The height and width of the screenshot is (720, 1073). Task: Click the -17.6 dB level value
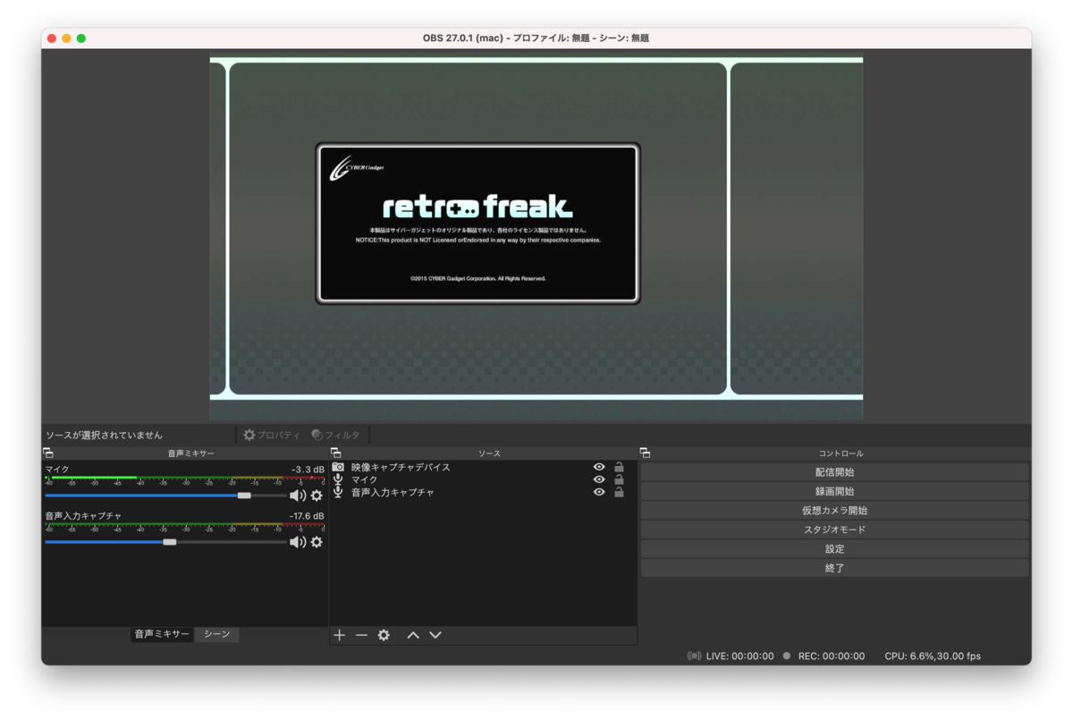coord(307,516)
